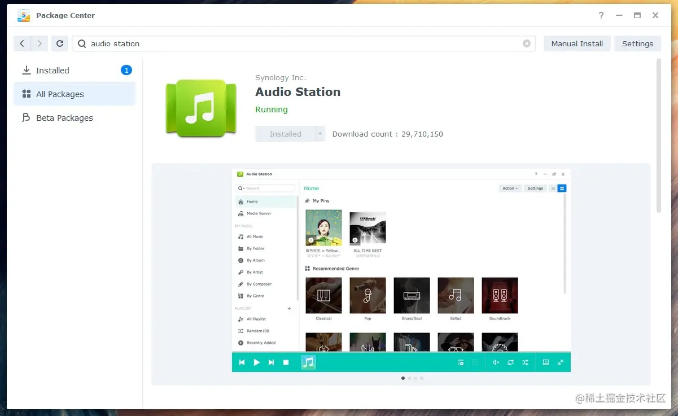
Task: Open the Action dropdown in Audio Station
Action: point(509,188)
